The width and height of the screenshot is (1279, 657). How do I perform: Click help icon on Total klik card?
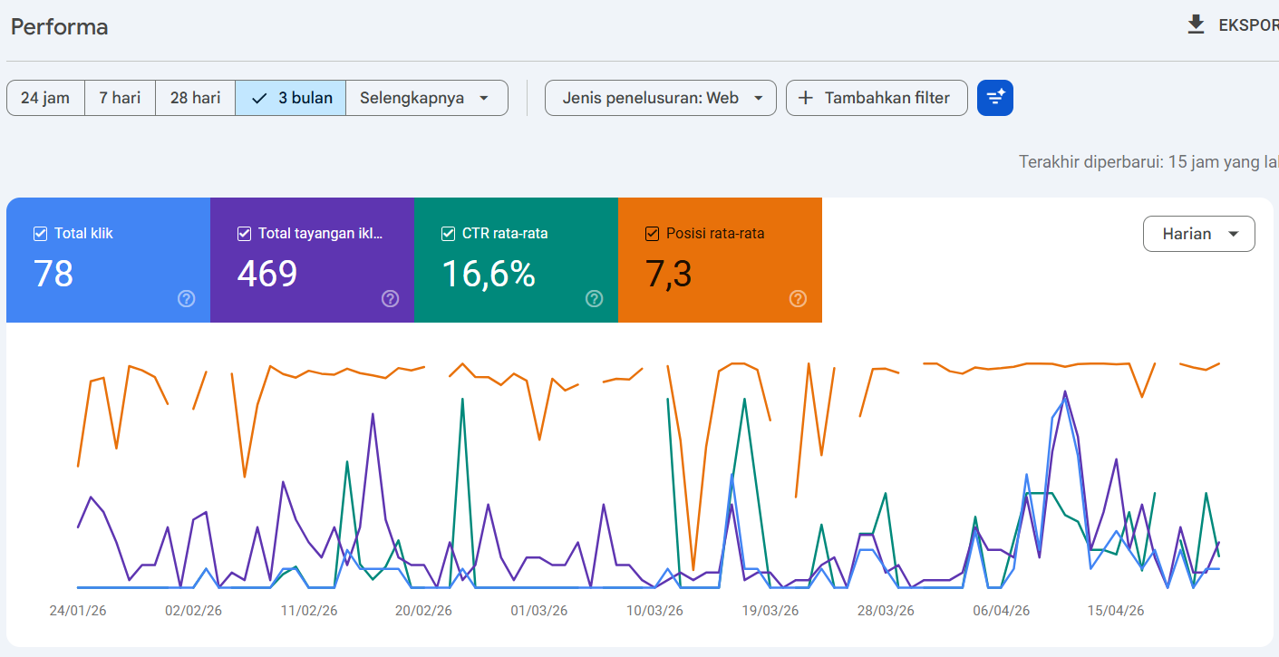coord(187,299)
